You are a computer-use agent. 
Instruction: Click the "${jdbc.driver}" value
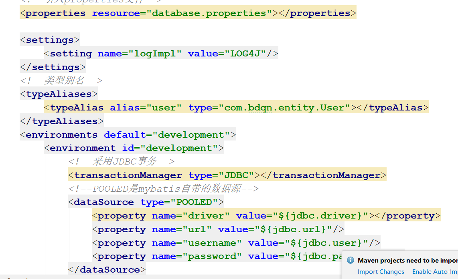tap(320, 216)
